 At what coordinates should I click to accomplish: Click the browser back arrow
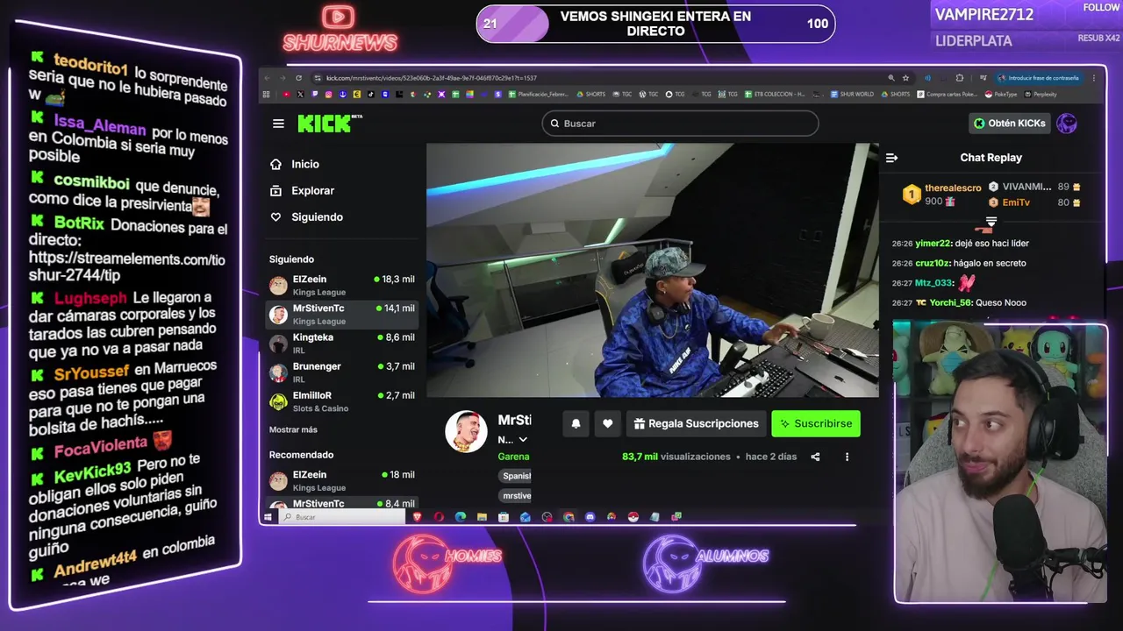(267, 78)
